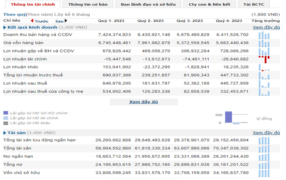The image size is (286, 180).
Task: Click the Quý 1- 2023 column header
Action: point(111,21)
